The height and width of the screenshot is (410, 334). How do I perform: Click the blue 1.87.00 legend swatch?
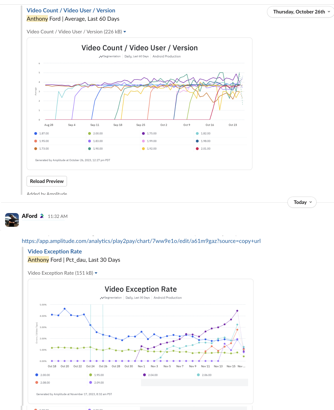point(36,133)
